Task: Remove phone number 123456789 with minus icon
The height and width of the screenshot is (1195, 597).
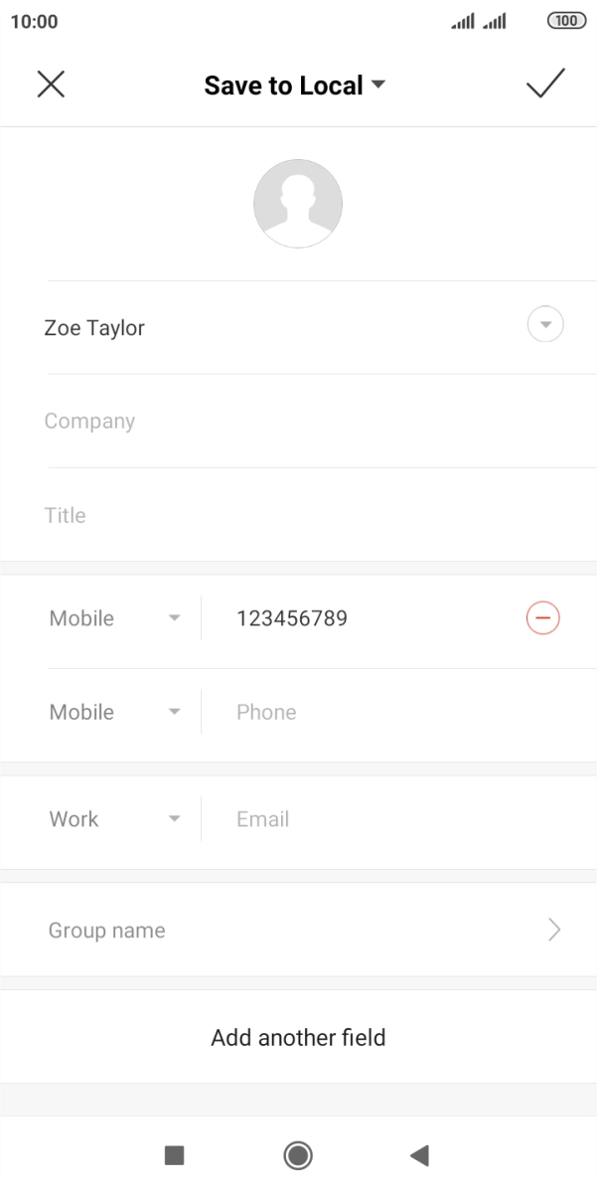Action: pyautogui.click(x=543, y=618)
